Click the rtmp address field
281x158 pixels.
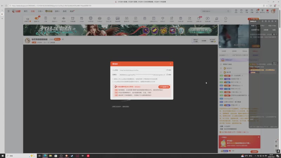[x=142, y=70]
